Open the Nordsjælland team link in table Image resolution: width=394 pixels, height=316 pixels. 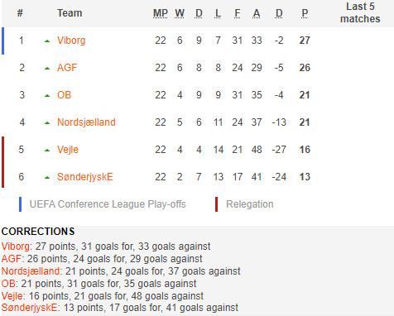86,122
